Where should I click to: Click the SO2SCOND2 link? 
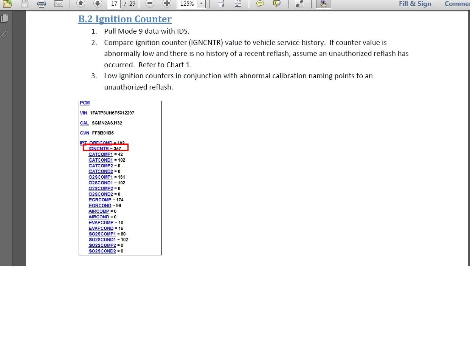coord(102,251)
